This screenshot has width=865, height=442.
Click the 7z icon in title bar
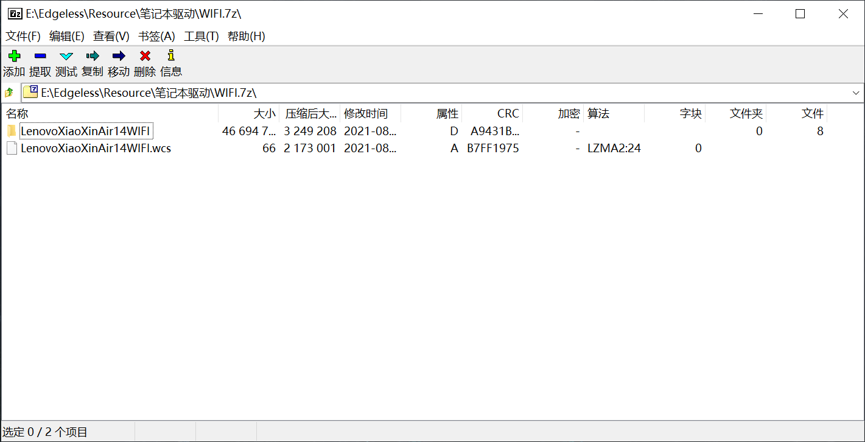tap(15, 13)
